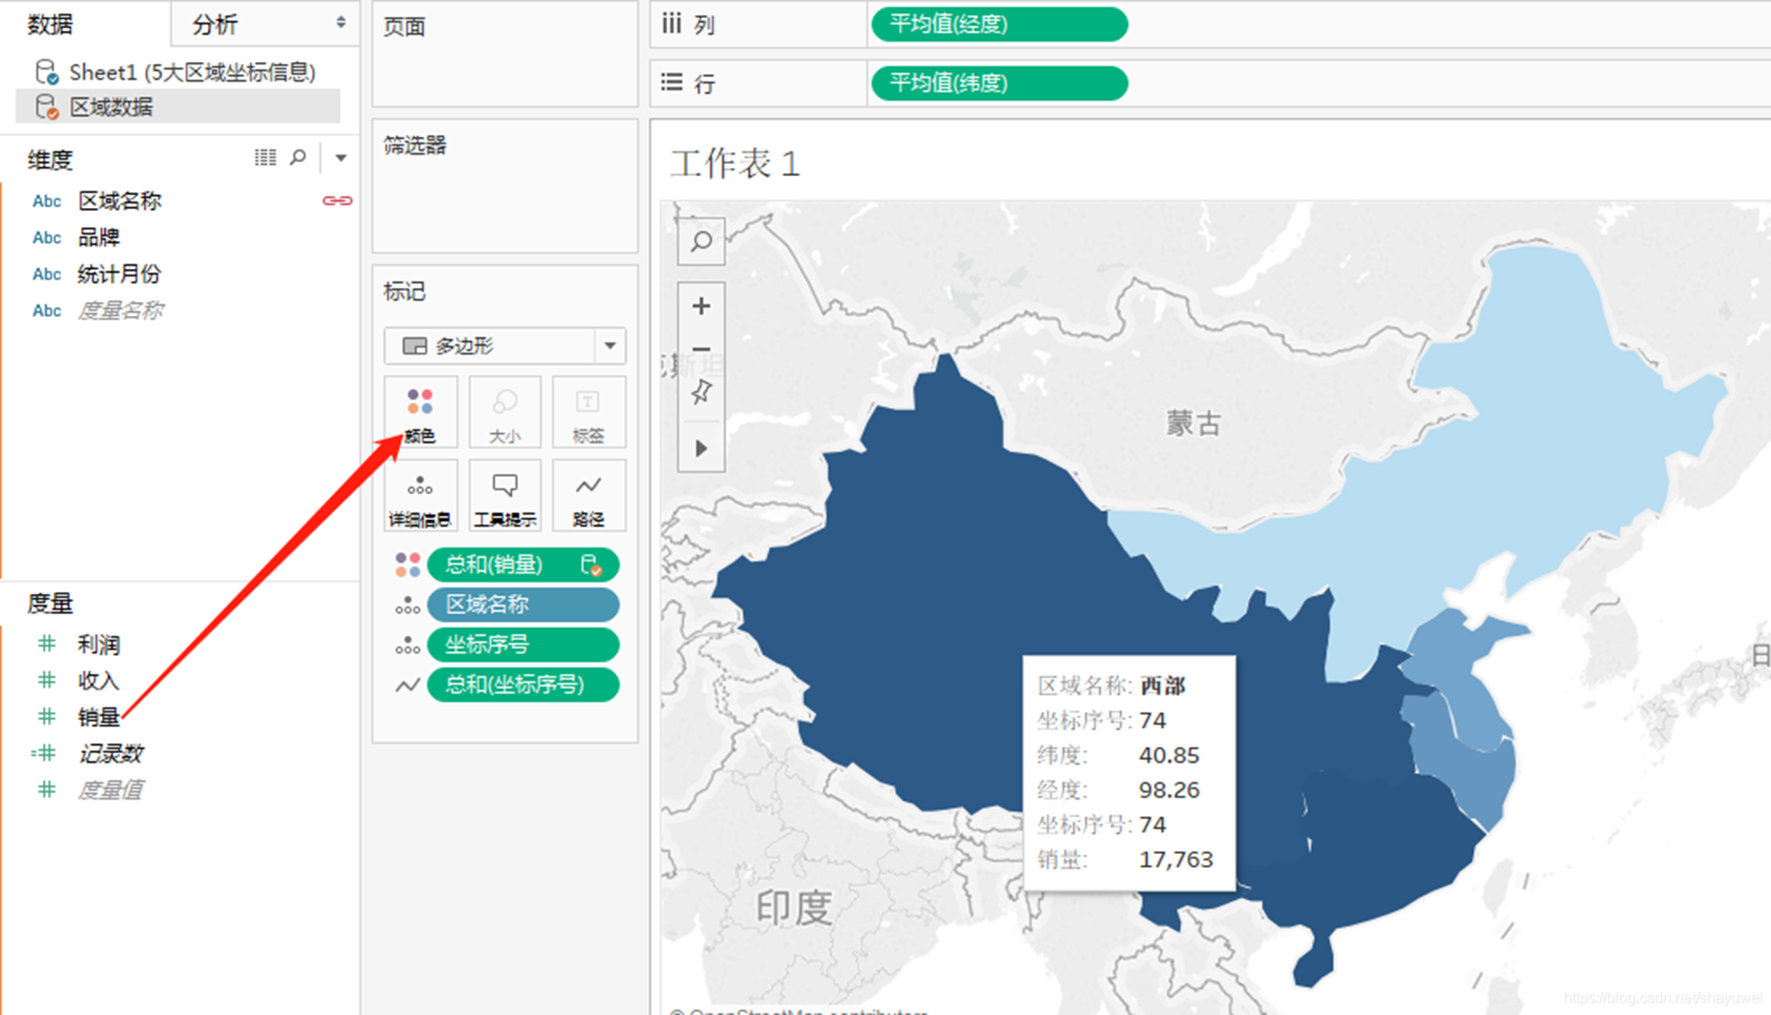Select the 利润 measure field

click(x=98, y=645)
